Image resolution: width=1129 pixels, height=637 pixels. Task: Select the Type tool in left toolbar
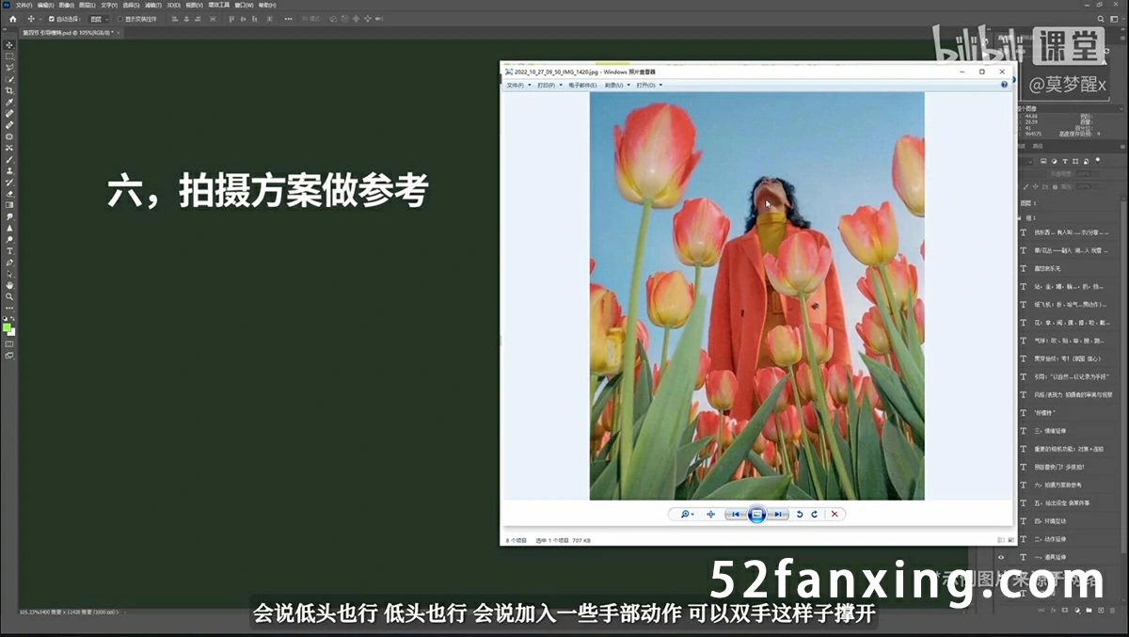9,251
